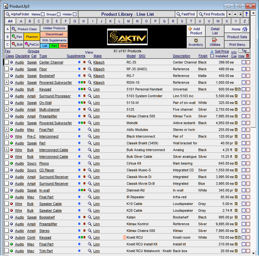Click the Powered Subwoofer type in RSW-10 row

pos(56,82)
